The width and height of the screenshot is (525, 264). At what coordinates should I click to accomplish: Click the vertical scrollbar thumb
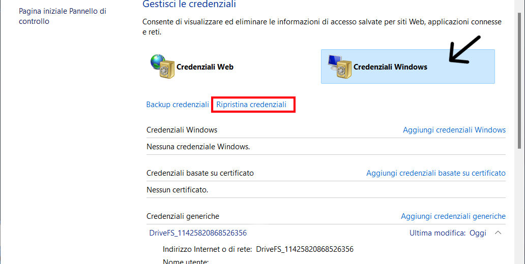click(x=519, y=80)
